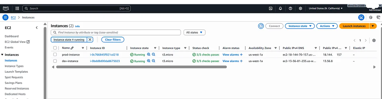Click the AWS logo
Image resolution: width=382 pixels, height=99 pixels.
point(6,8)
